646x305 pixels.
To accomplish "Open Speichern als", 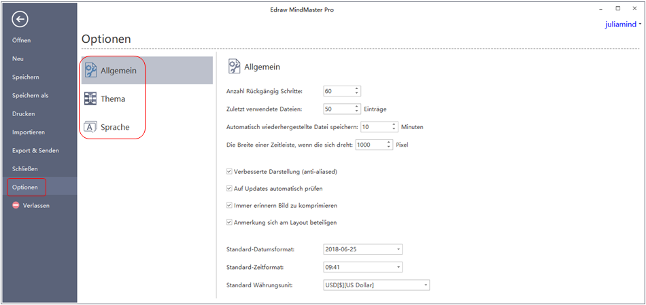I will [30, 96].
